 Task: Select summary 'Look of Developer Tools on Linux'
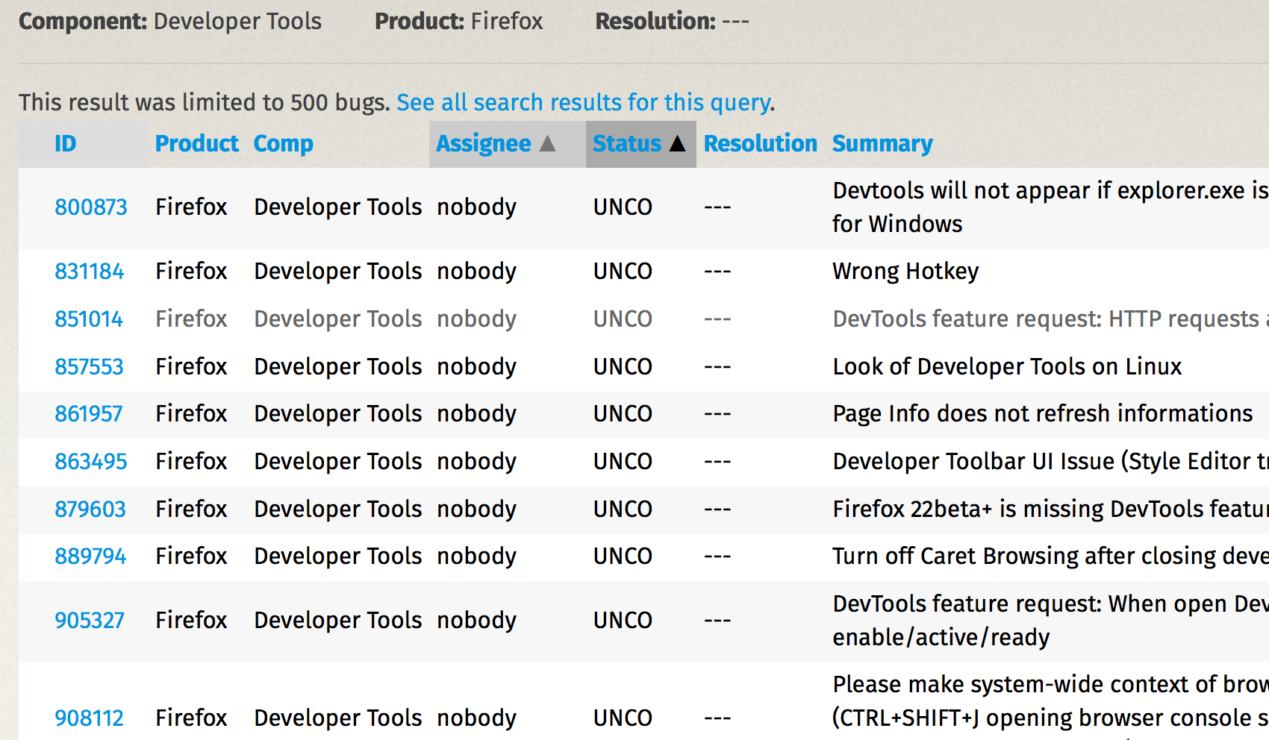[1007, 367]
